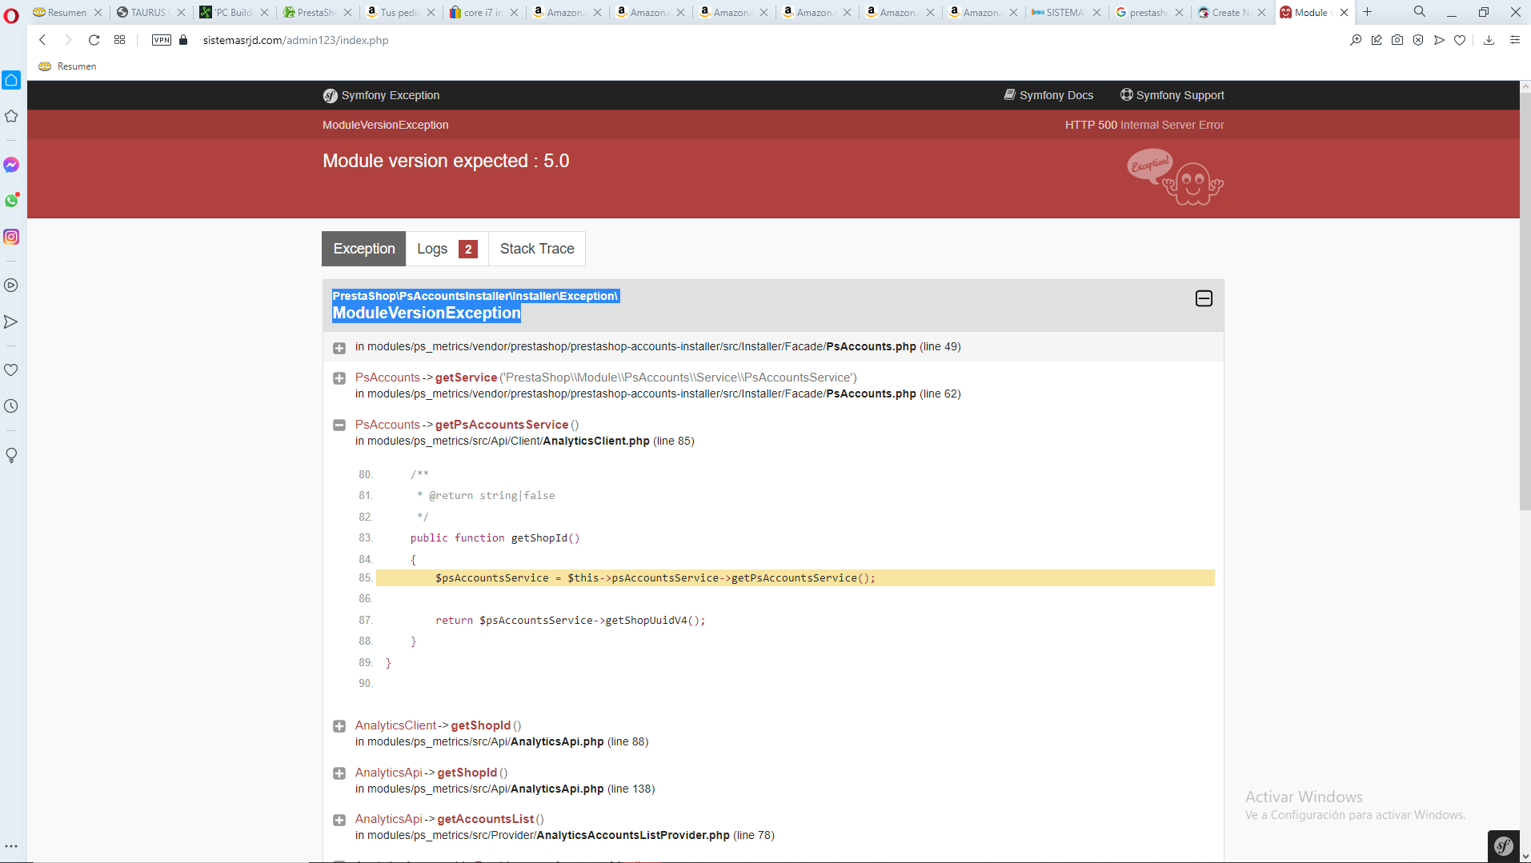Open Resumen bookmark in bookmarks bar
Screen dimensions: 1531x863
pyautogui.click(x=67, y=66)
